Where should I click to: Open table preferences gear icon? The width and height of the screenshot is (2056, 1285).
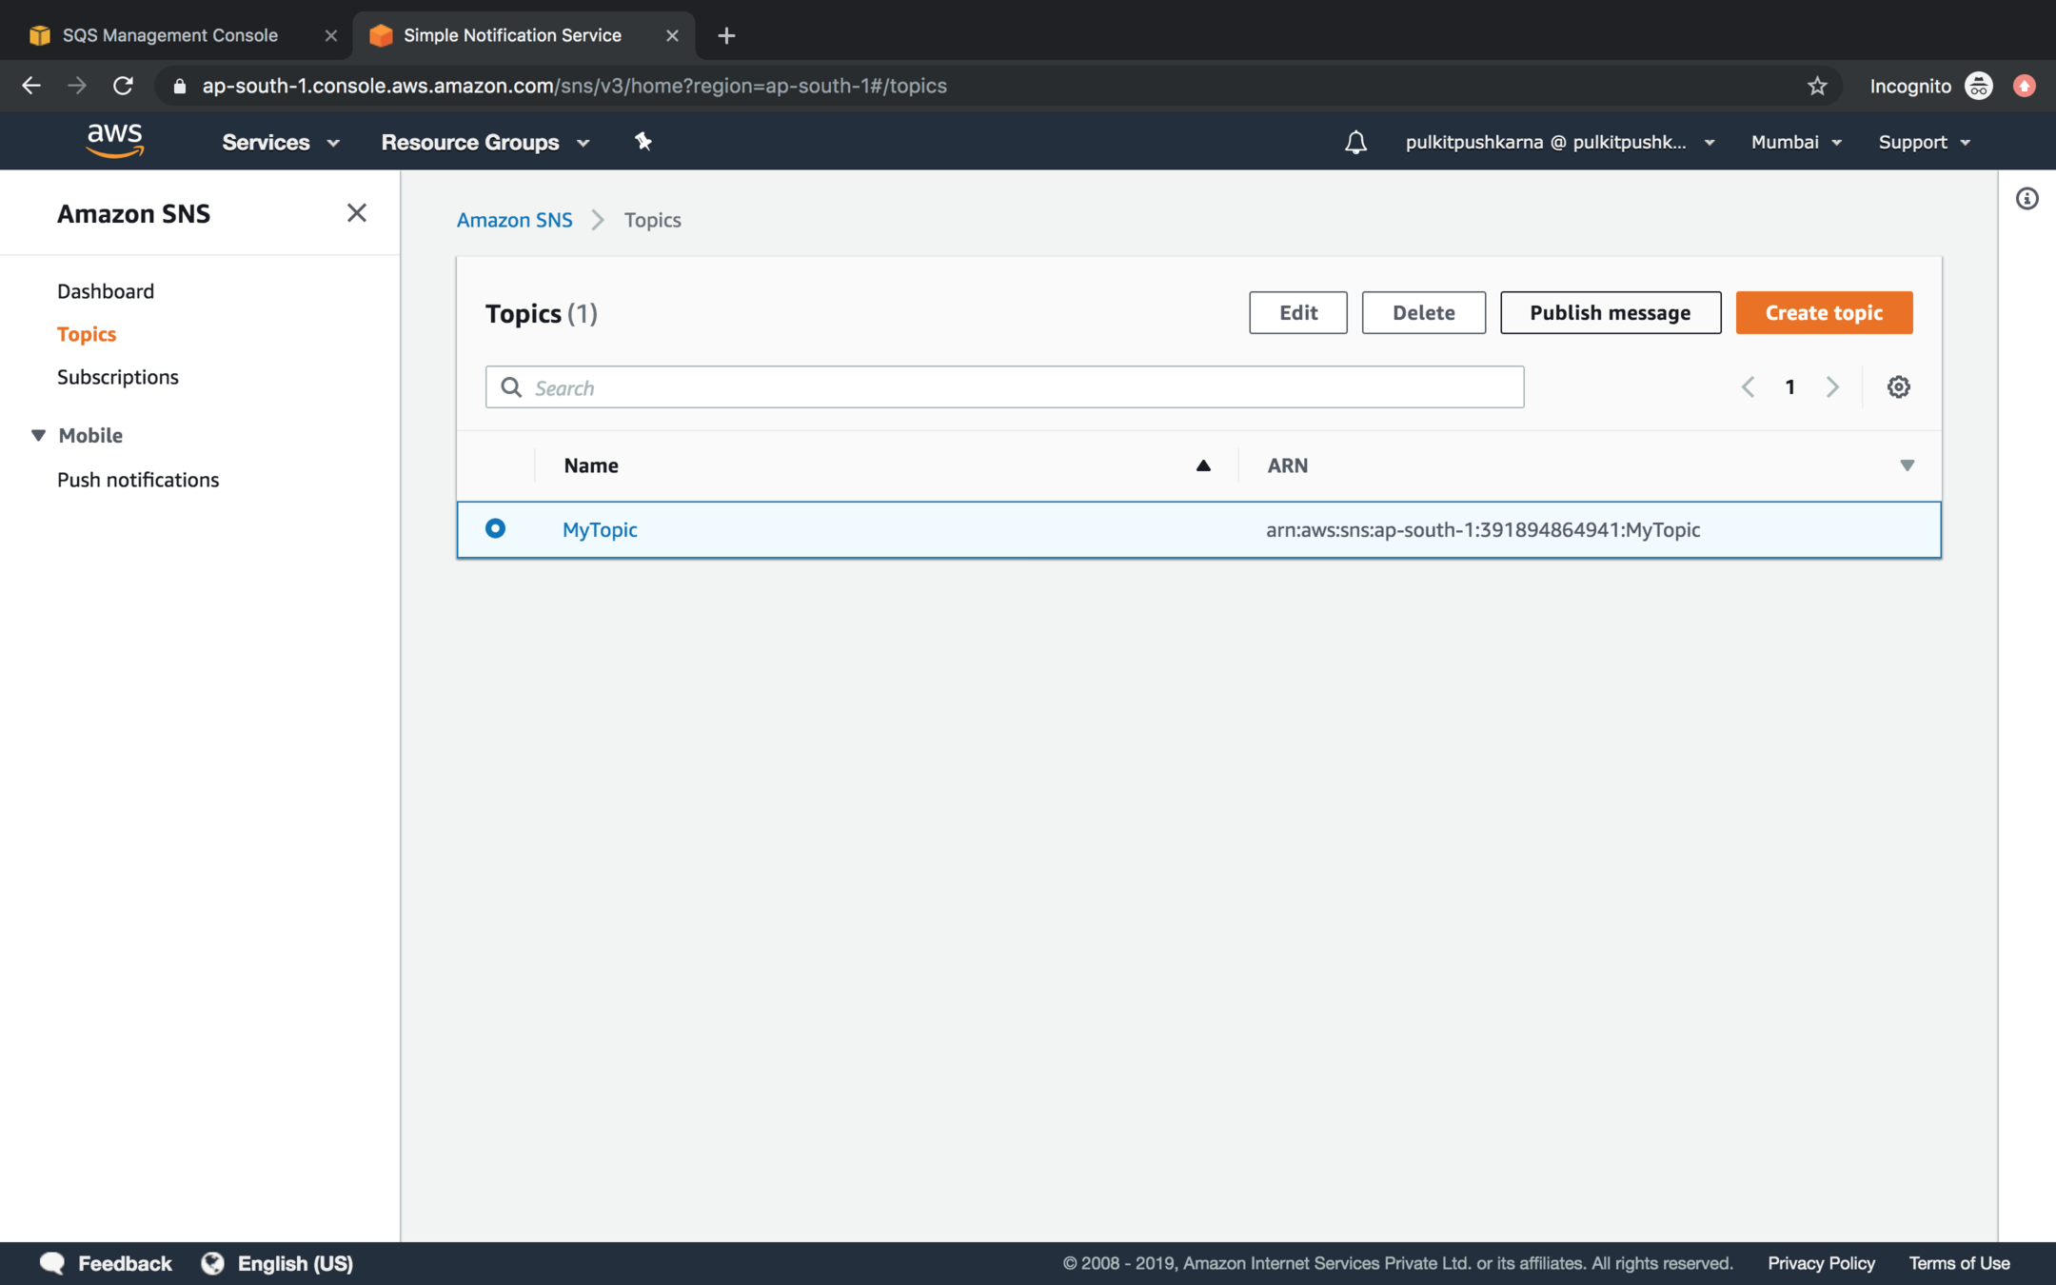1898,387
